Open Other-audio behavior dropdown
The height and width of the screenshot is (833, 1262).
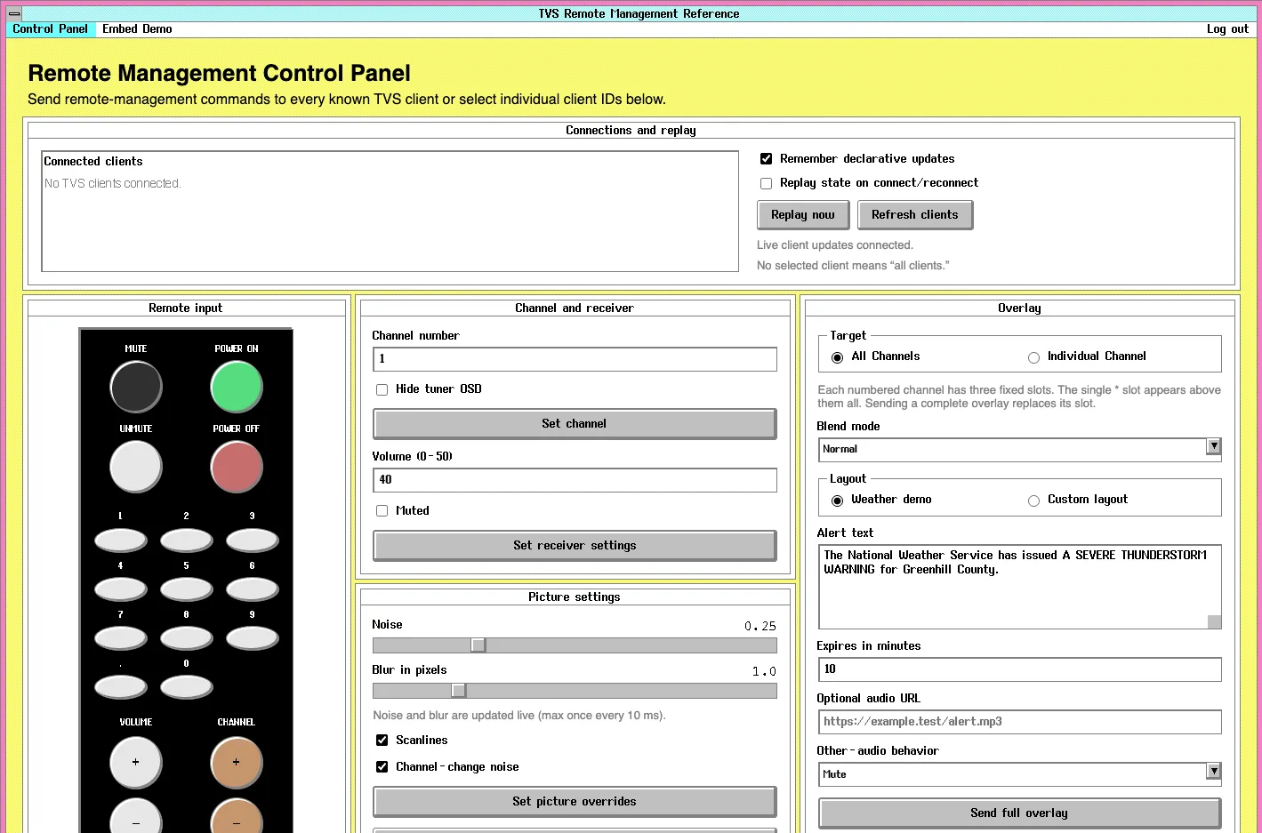(x=1019, y=774)
